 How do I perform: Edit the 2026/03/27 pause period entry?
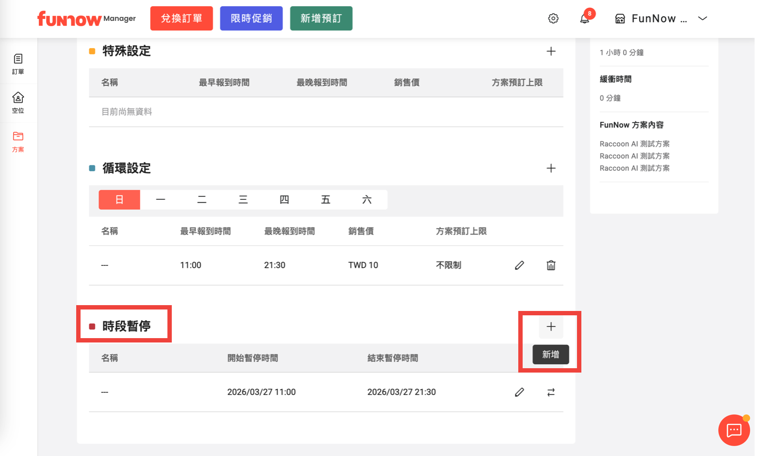[x=519, y=392]
